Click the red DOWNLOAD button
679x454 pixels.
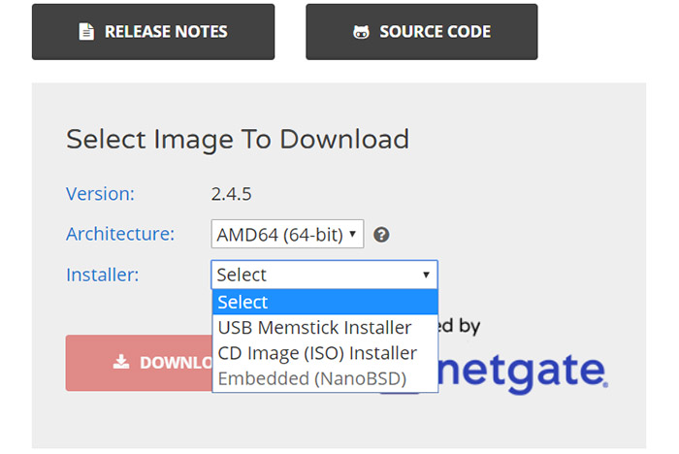point(139,363)
